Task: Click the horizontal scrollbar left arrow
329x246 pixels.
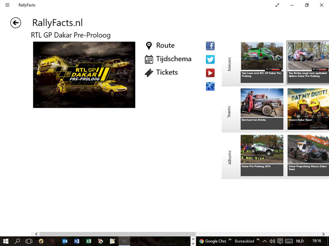Action: 36,234
